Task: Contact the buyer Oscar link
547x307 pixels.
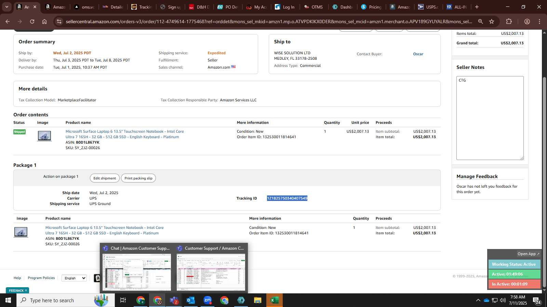Action: (418, 54)
